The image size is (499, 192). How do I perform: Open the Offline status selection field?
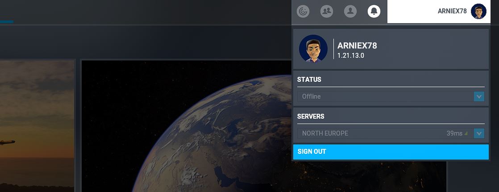pyautogui.click(x=391, y=96)
